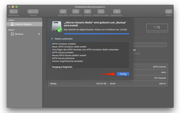Image resolution: width=180 pixels, height=113 pixels.
Task: Click the Central Dogma disk icon
Action: pyautogui.click(x=12, y=24)
